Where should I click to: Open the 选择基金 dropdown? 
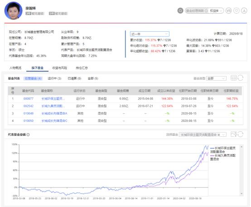click(203, 135)
